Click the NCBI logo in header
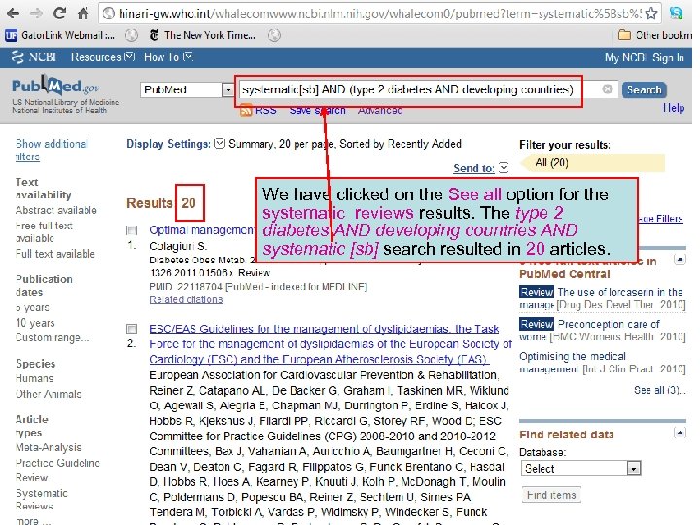700x525 pixels. [33, 57]
